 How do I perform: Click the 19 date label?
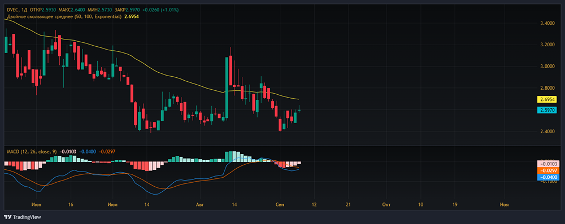tap(455, 205)
